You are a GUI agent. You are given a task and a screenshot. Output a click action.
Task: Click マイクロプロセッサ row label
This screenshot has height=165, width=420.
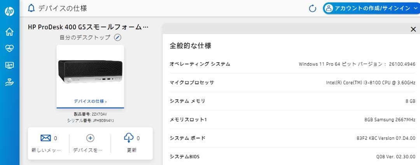point(192,82)
